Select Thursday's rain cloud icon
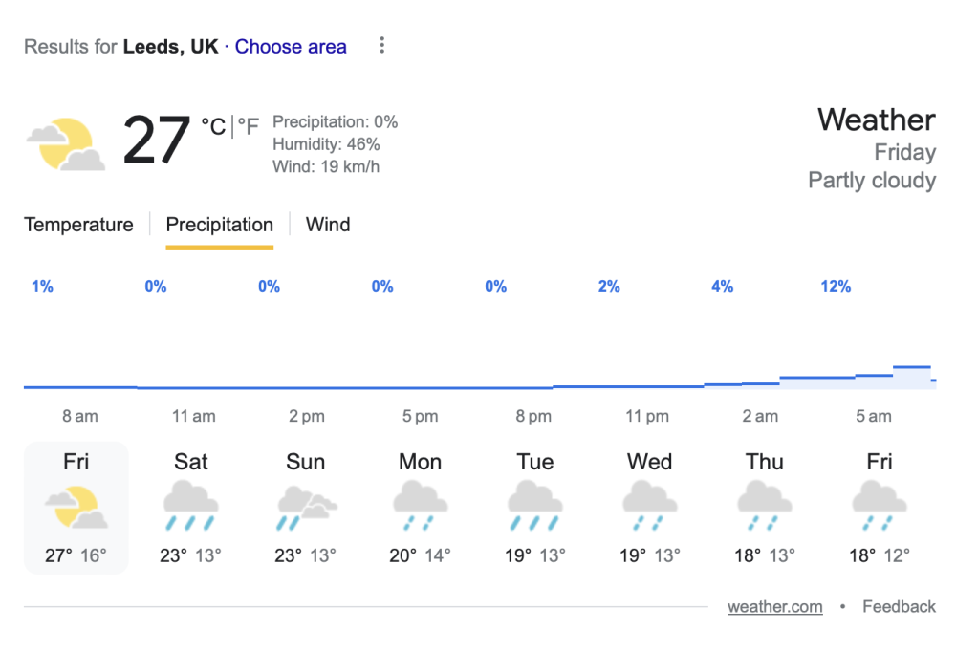 coord(765,506)
